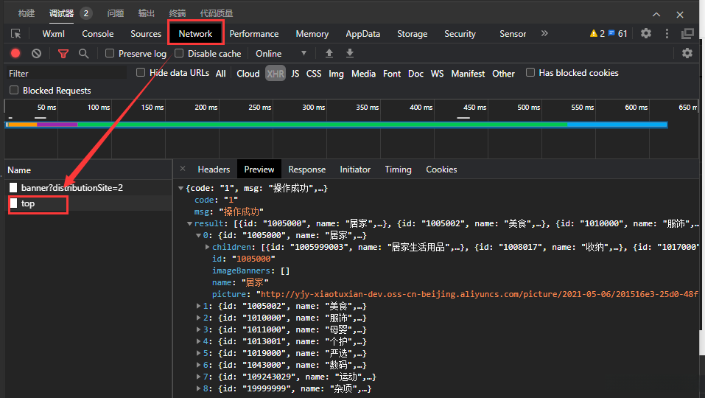705x398 pixels.
Task: Open the DevTools settings gear in the tab bar
Action: pos(646,33)
